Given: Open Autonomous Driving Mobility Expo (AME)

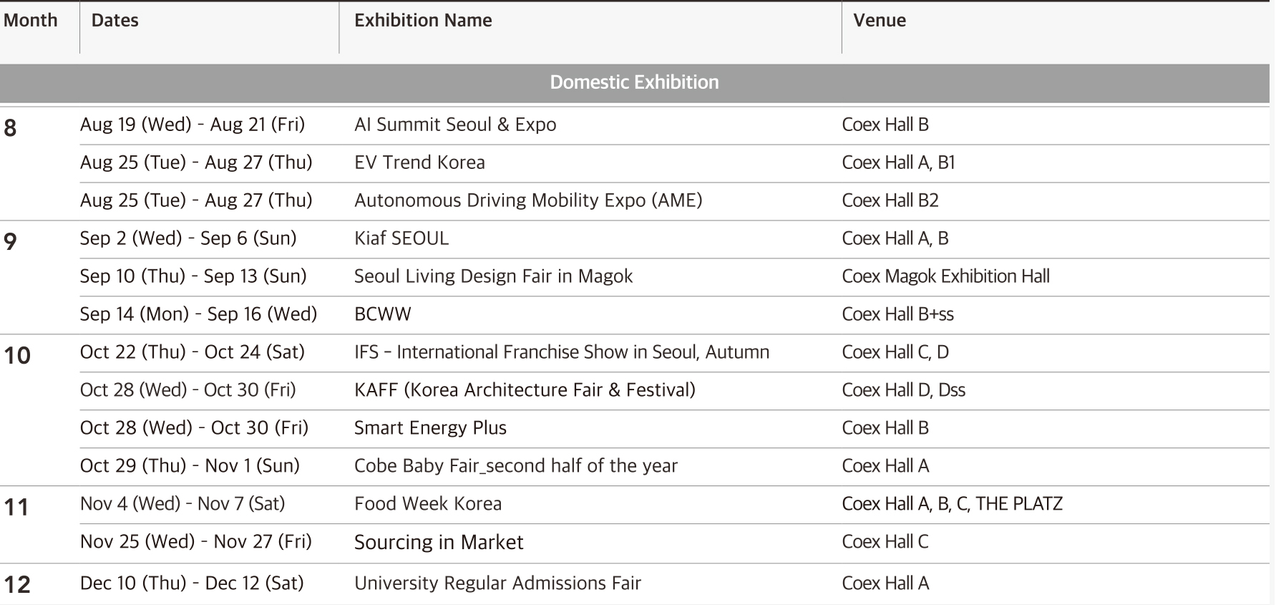Looking at the screenshot, I should click(528, 200).
